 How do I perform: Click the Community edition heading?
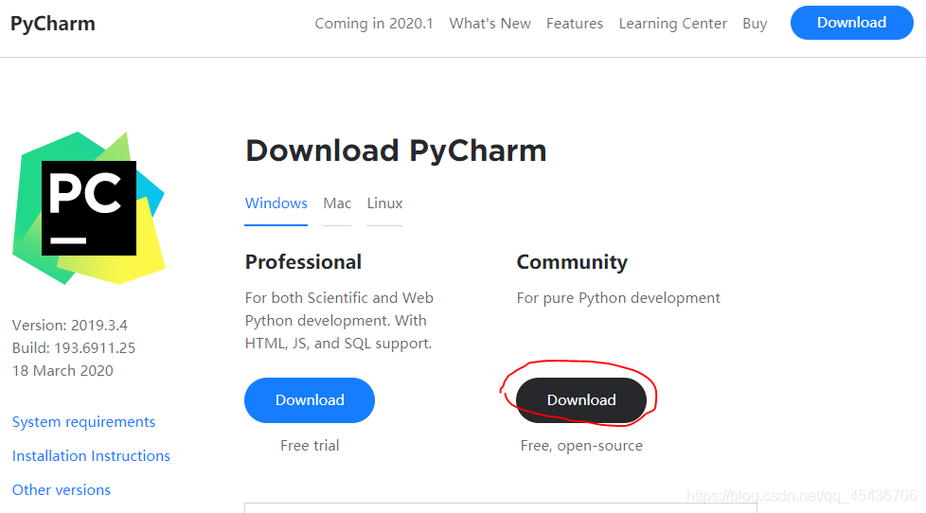click(572, 262)
